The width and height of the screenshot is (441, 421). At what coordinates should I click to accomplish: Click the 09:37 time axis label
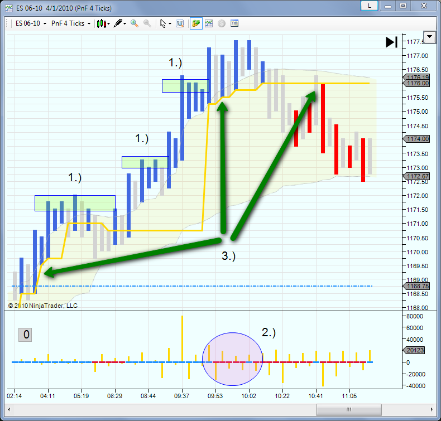[x=181, y=396]
